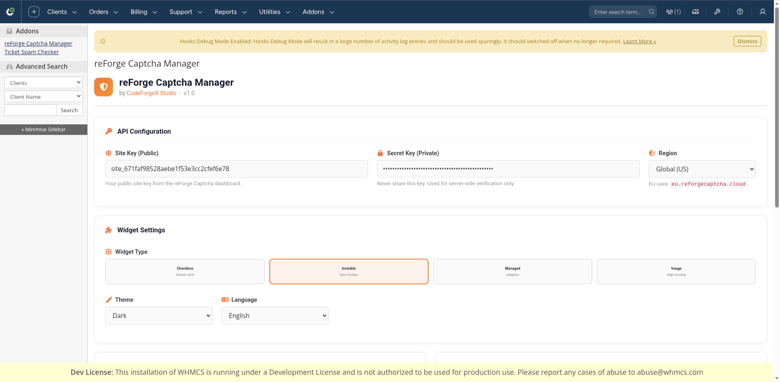Open the Language dropdown
780x382 pixels.
tap(275, 315)
